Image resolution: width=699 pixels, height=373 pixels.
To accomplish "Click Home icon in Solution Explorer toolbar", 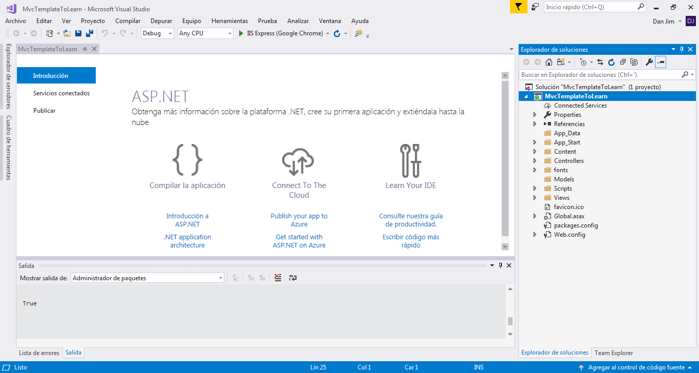I will (x=549, y=62).
